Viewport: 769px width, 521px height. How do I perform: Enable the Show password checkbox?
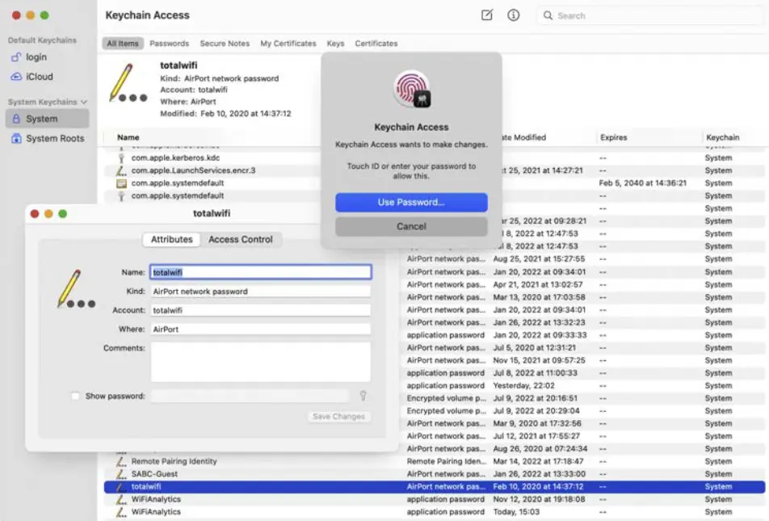point(76,397)
